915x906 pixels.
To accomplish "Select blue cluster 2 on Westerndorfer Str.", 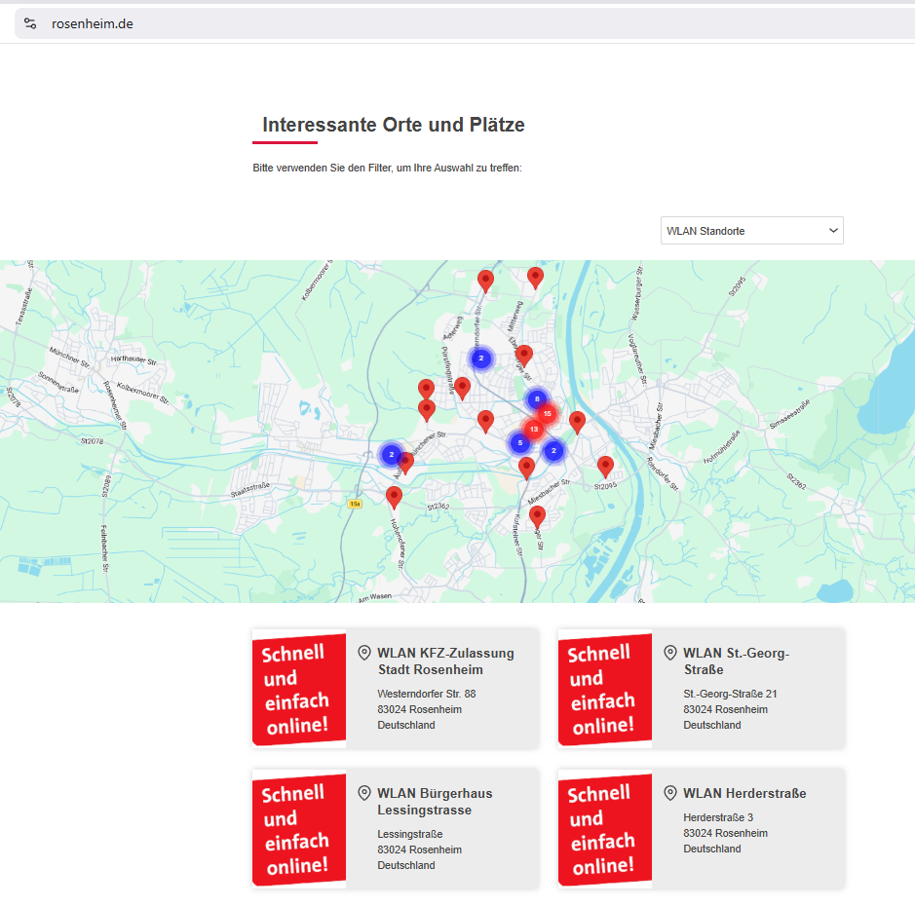I will (480, 359).
